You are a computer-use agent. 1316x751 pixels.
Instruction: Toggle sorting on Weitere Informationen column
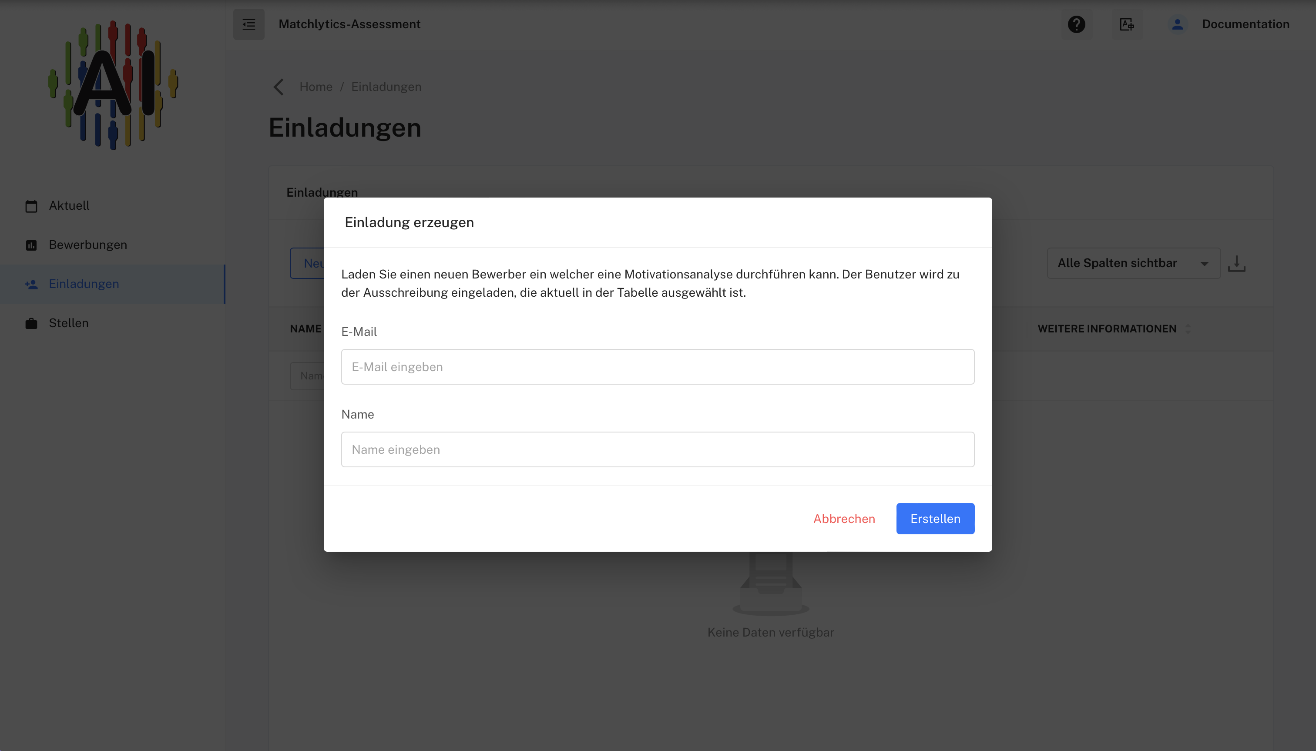1188,329
